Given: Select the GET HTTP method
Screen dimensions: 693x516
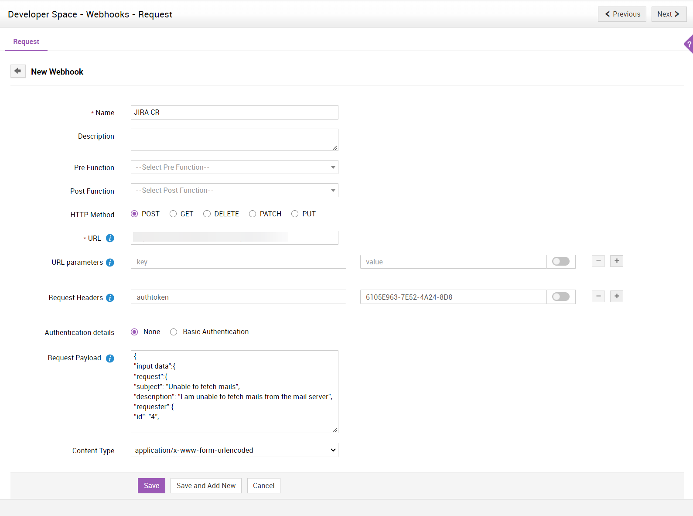Looking at the screenshot, I should click(173, 214).
